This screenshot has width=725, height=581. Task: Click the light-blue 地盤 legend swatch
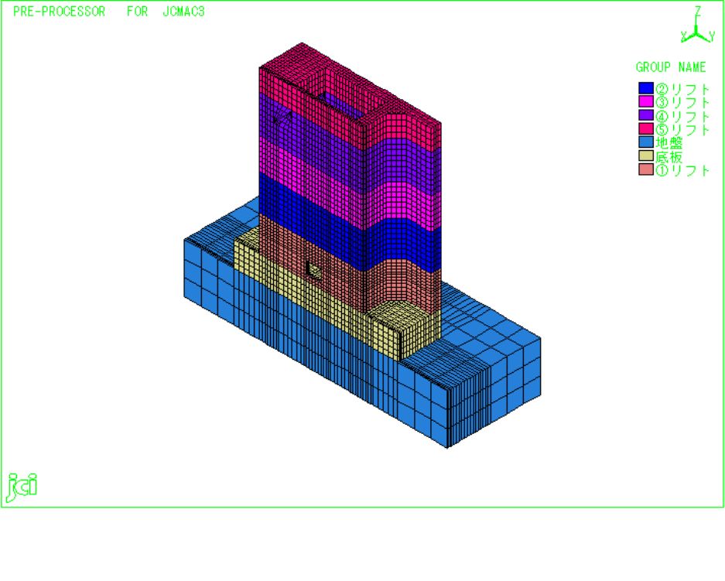(646, 142)
